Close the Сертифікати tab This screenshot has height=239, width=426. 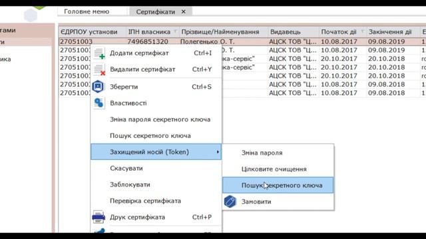[184, 12]
